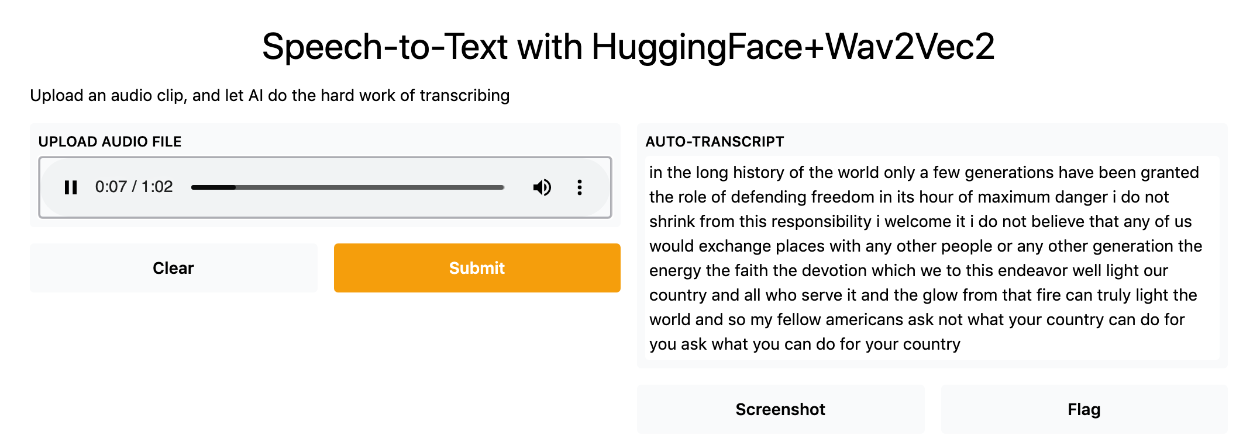1236x446 pixels.
Task: Open the audio player's three-dot options menu
Action: click(579, 187)
